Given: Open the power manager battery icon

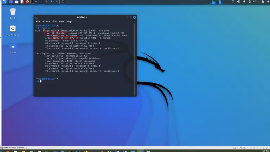Looking at the screenshot, I should [x=250, y=2].
